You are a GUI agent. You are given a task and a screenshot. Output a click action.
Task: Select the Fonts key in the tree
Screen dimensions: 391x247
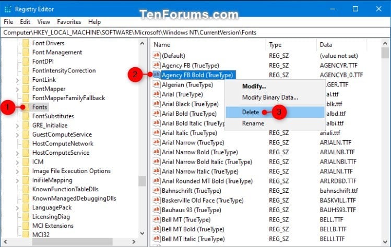40,107
